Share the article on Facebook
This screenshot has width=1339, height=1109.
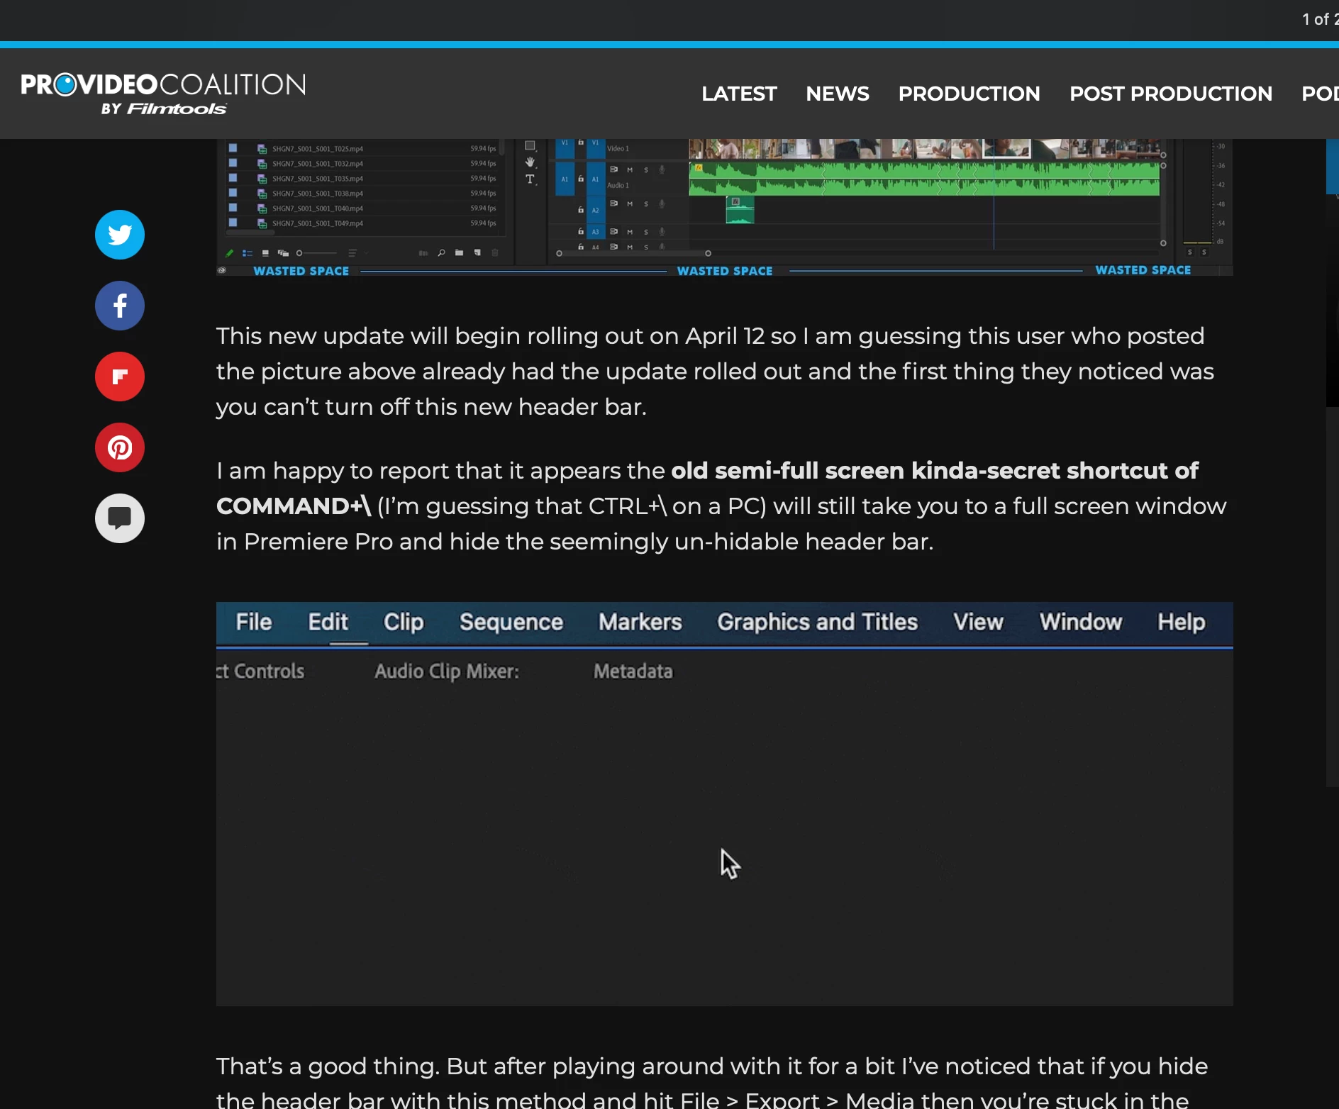click(x=120, y=306)
